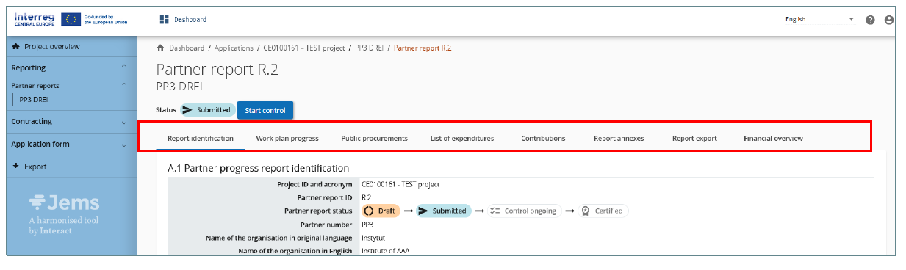Screen dimensions: 906x270
Task: Select PP3 DREI under Partner reports
Action: pos(34,99)
